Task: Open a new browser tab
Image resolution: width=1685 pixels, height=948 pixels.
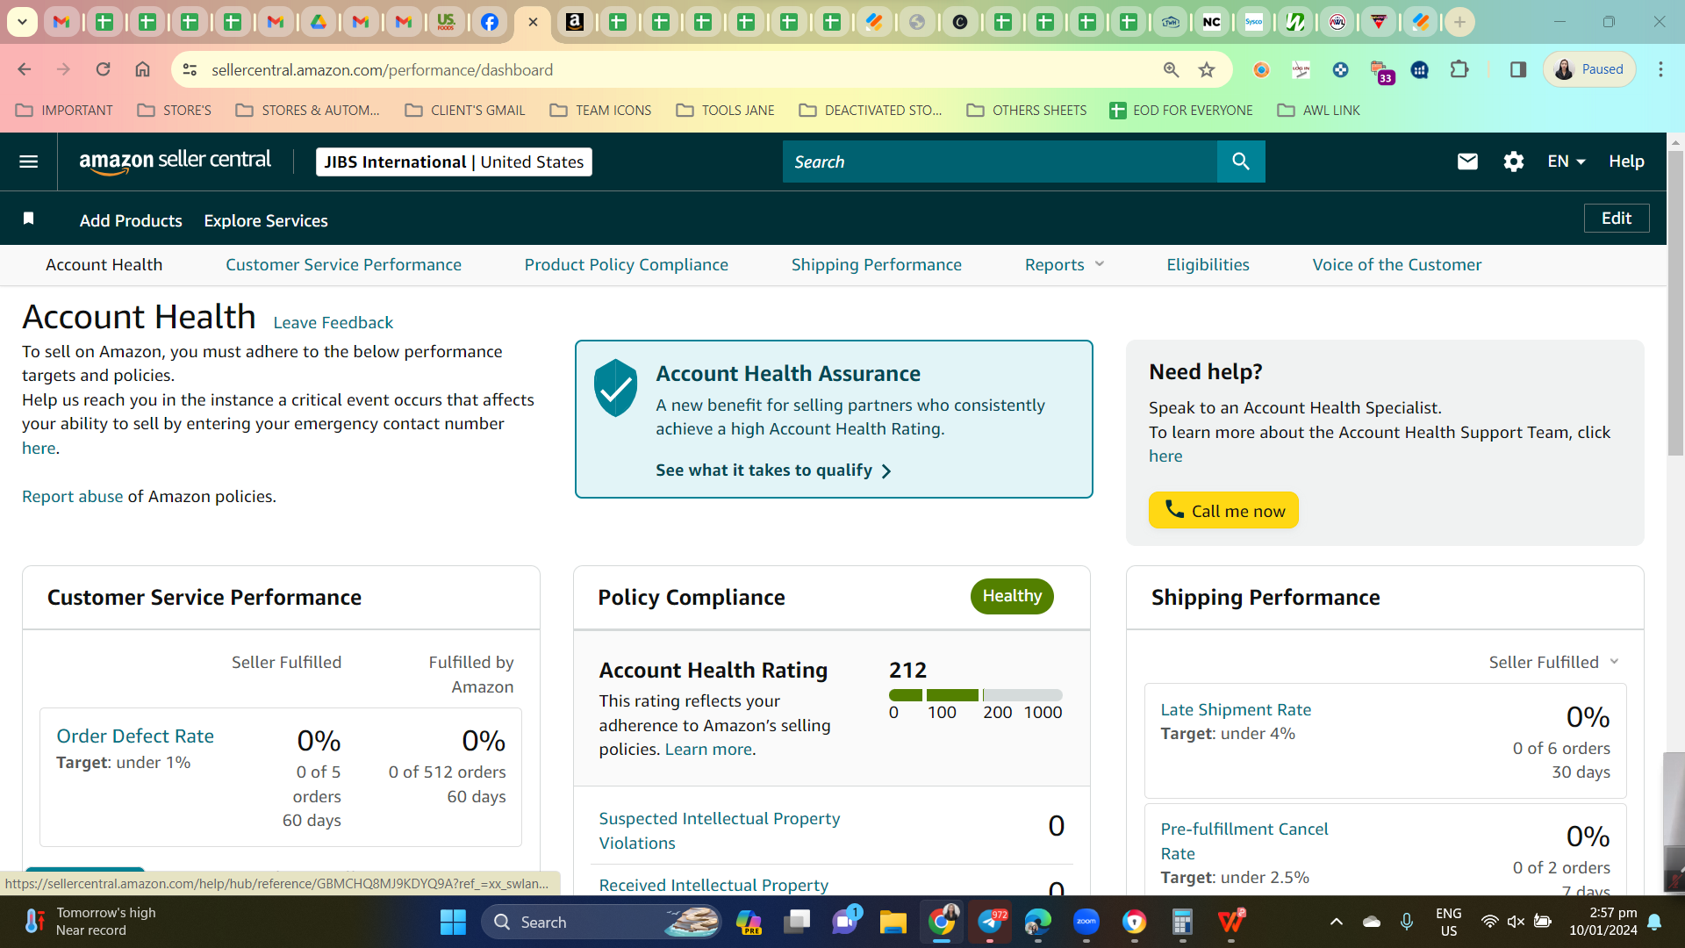Action: (x=1459, y=22)
